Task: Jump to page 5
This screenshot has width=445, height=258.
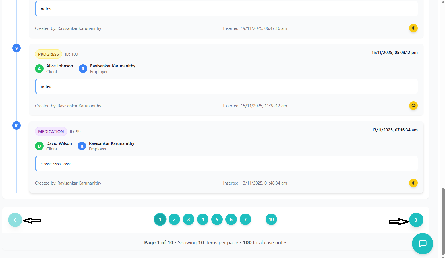Action: tap(217, 219)
